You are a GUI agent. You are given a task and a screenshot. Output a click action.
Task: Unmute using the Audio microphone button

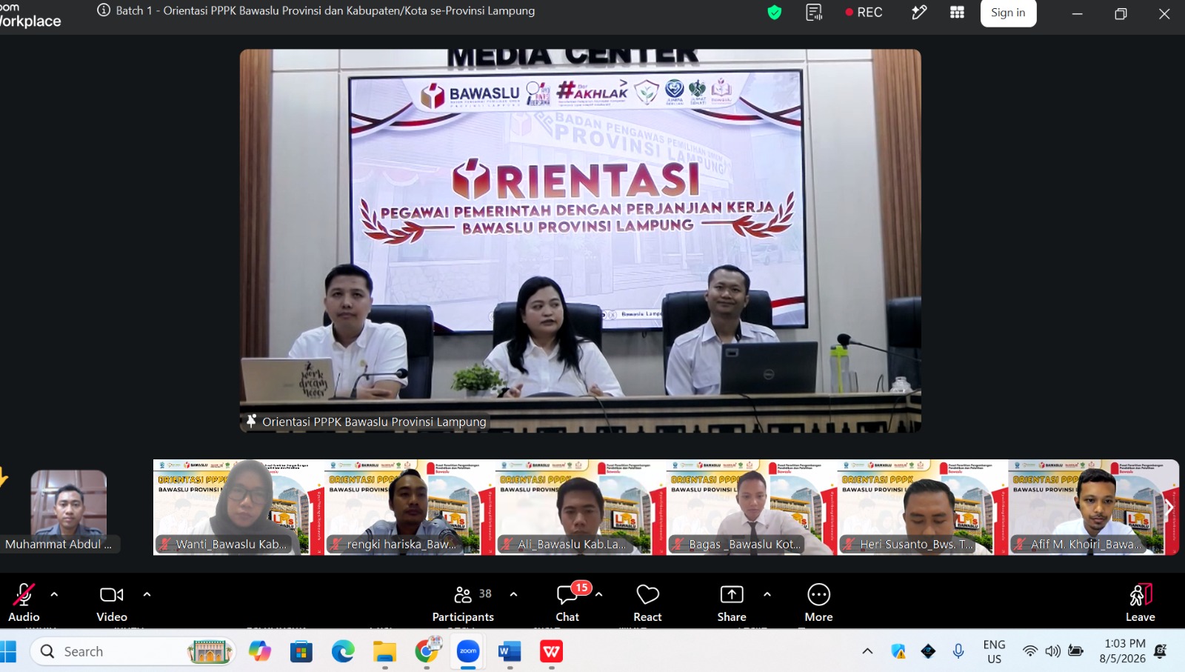tap(24, 602)
